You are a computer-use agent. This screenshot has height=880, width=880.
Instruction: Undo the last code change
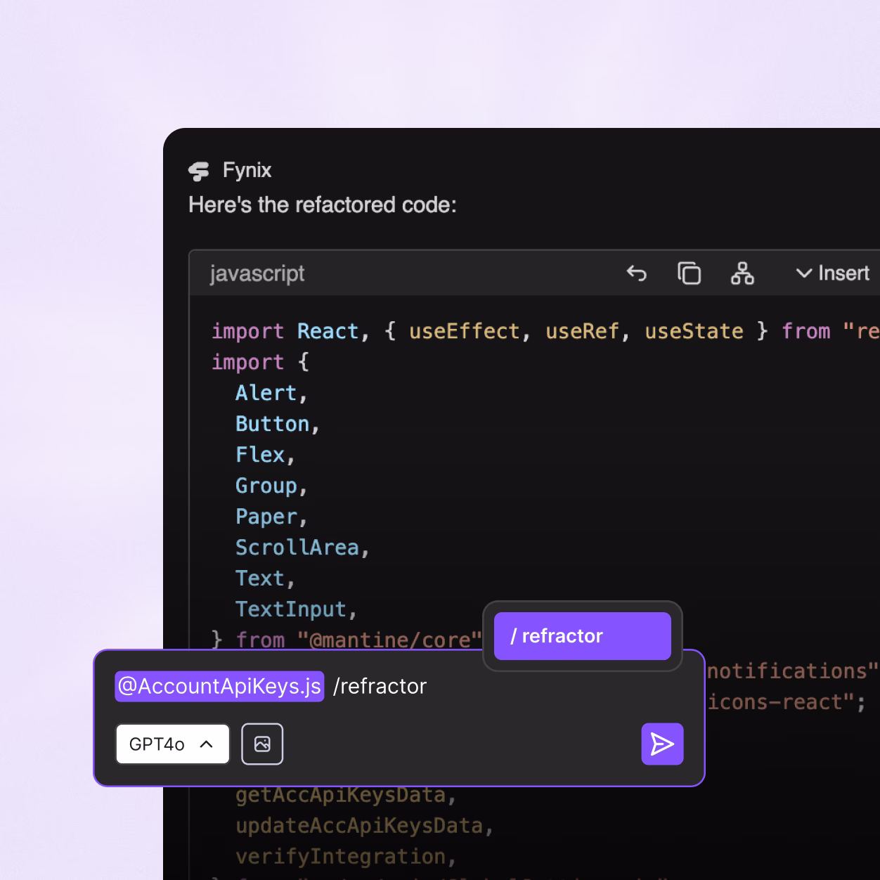pyautogui.click(x=637, y=273)
